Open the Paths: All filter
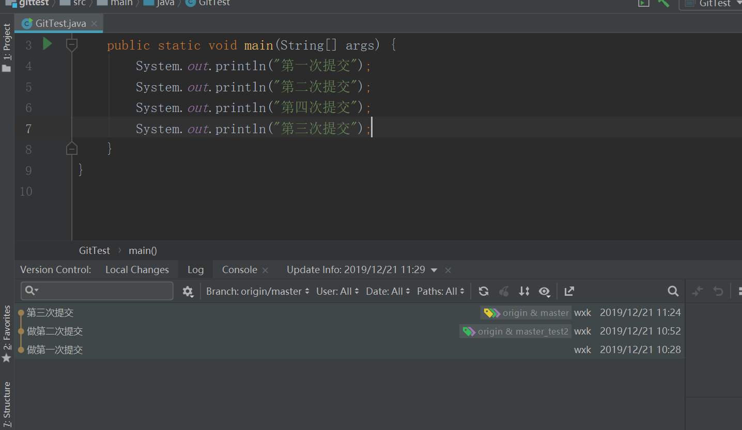 (440, 291)
